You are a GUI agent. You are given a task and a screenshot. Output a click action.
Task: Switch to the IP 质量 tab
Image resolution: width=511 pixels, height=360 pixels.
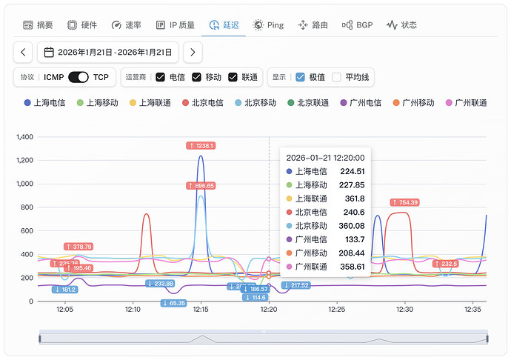pos(176,25)
